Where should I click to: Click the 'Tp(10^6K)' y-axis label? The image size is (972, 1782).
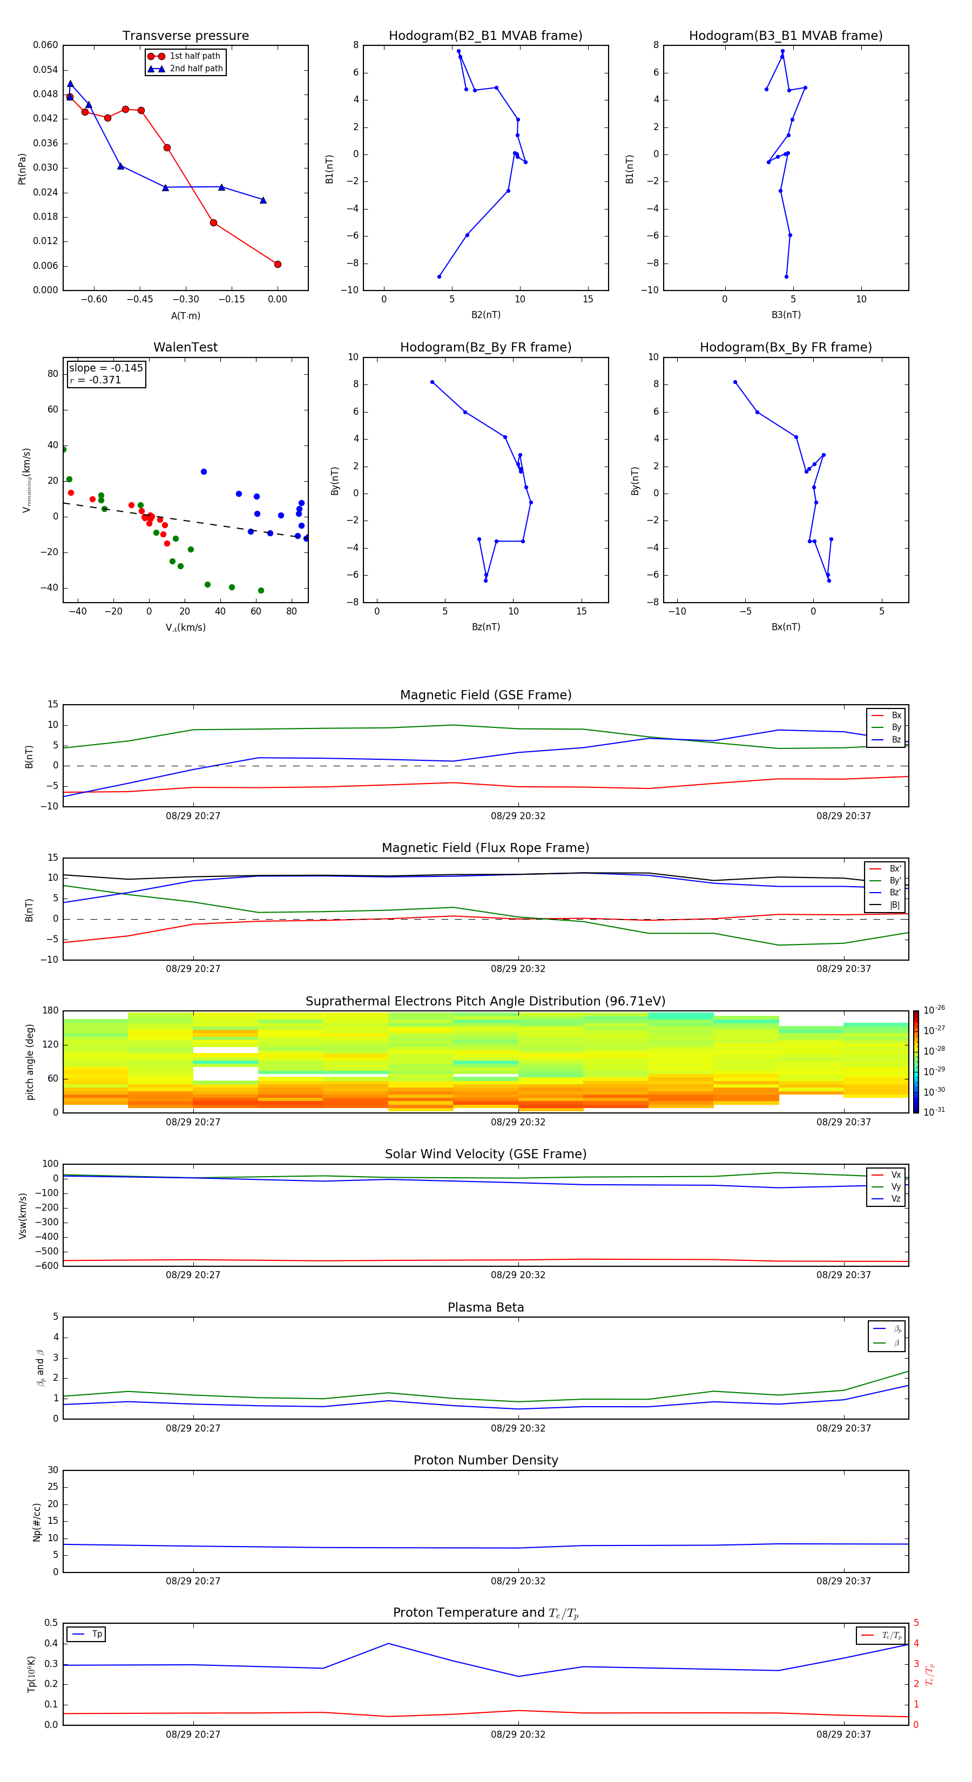point(31,1674)
